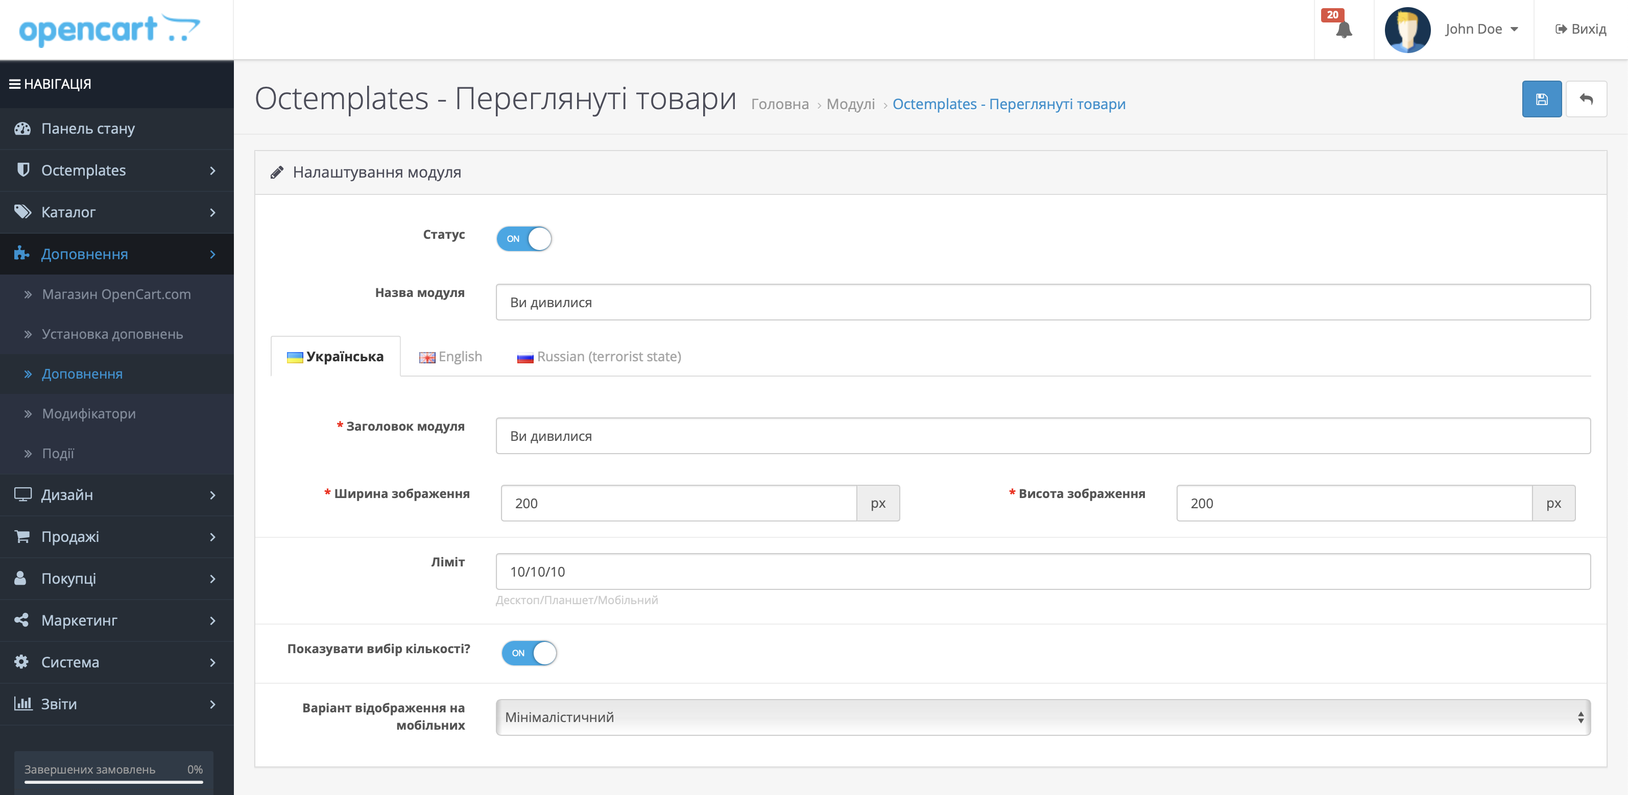Click the Продажі shopping cart icon

[23, 537]
